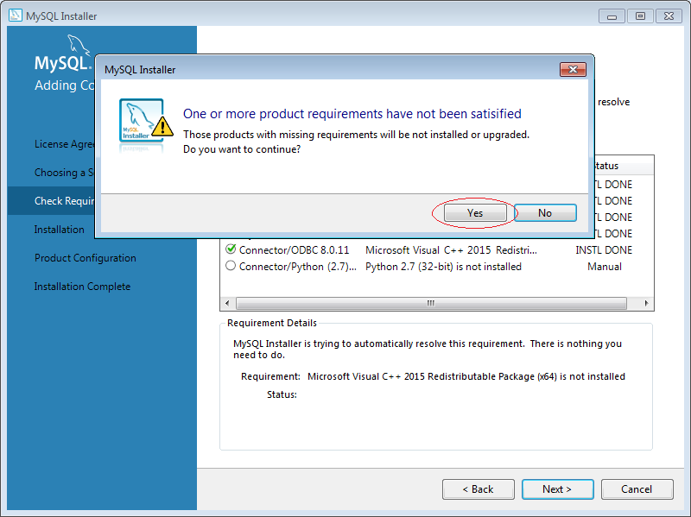Close the MySQL Installer warning dialog
The image size is (691, 517).
573,70
